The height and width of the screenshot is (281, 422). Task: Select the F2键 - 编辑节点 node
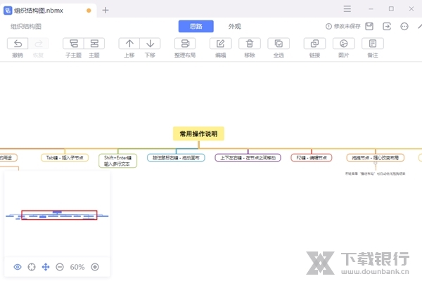click(312, 157)
